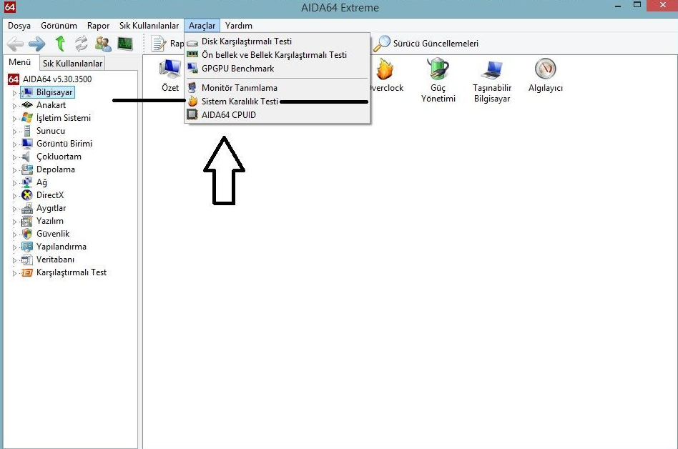Click the users icon in the toolbar
This screenshot has width=678, height=449.
(x=103, y=44)
